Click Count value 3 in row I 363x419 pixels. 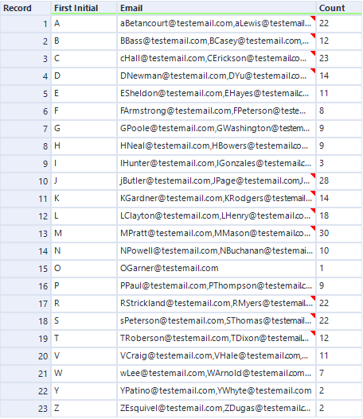[x=339, y=164]
